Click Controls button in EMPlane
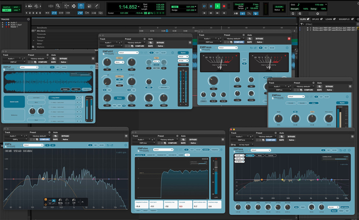 coord(271,156)
